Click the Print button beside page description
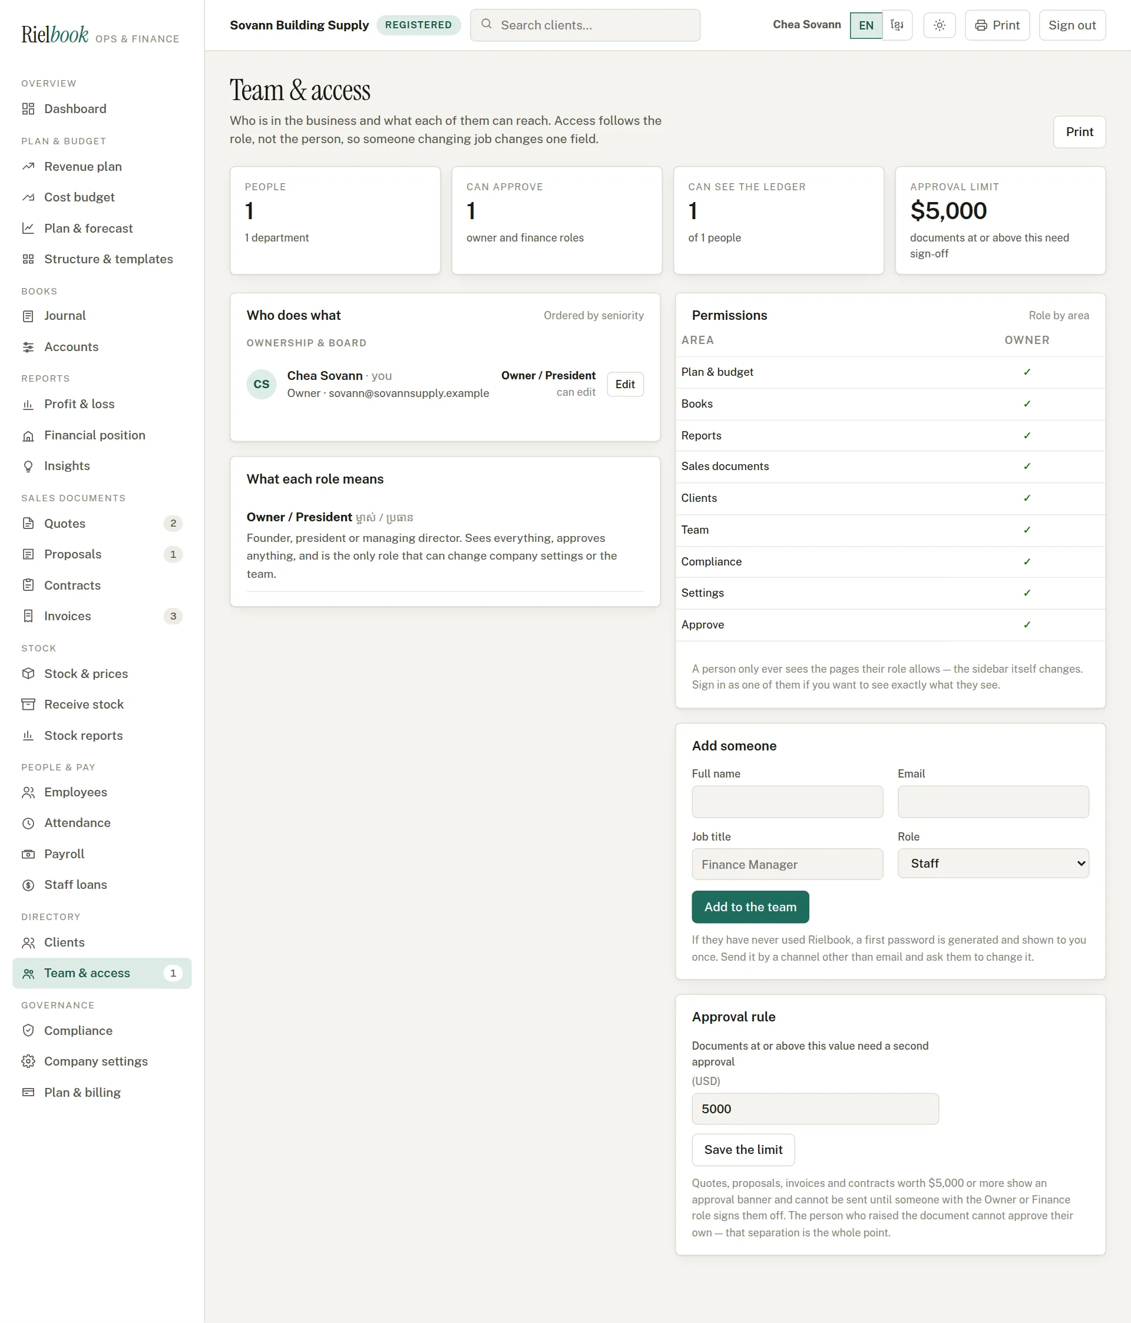The height and width of the screenshot is (1323, 1131). 1079,132
